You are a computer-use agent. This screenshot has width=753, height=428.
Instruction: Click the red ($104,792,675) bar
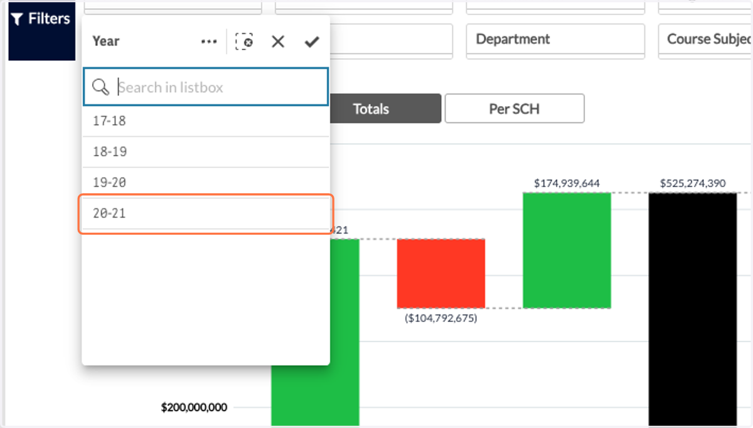point(441,273)
